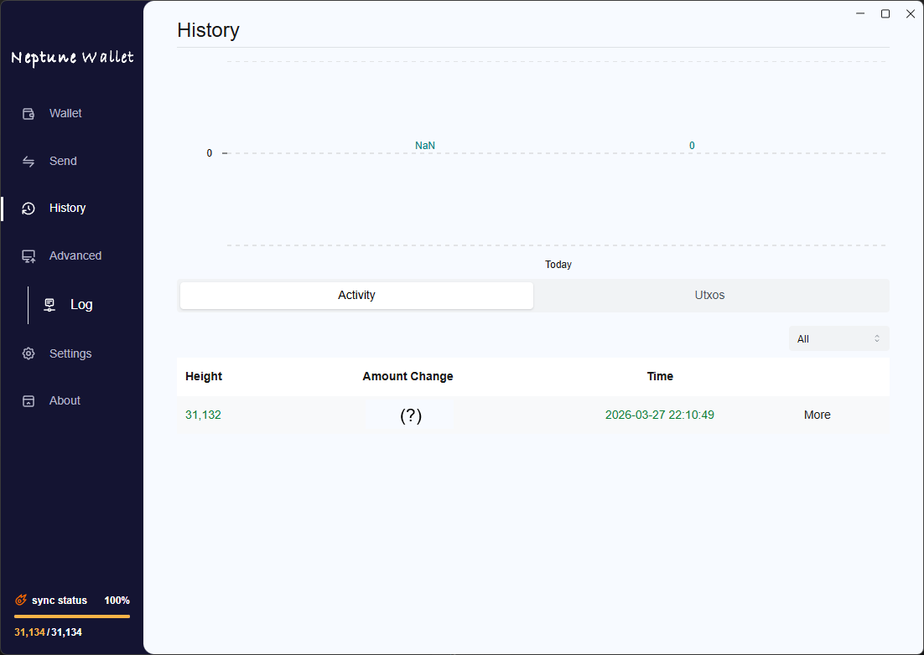This screenshot has width=924, height=655.
Task: Toggle the hidden amount indicator (?)
Action: (410, 415)
